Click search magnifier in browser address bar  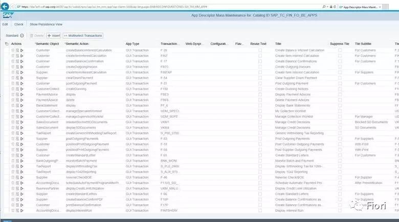324,7
